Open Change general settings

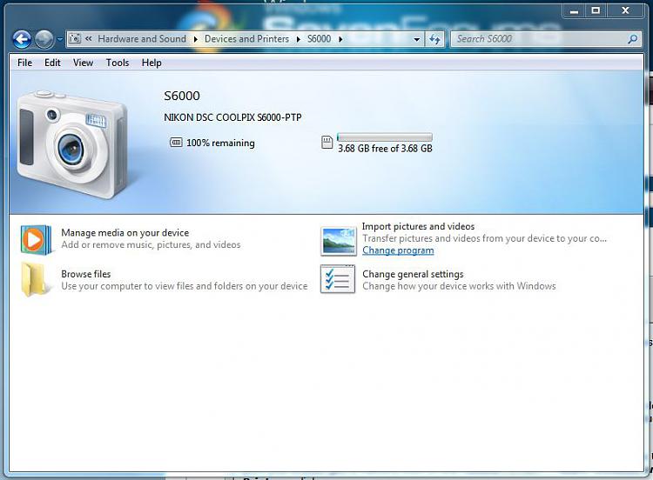(413, 274)
